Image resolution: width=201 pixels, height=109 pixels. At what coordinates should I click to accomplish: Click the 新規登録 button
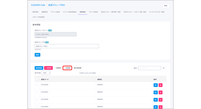pos(39,68)
